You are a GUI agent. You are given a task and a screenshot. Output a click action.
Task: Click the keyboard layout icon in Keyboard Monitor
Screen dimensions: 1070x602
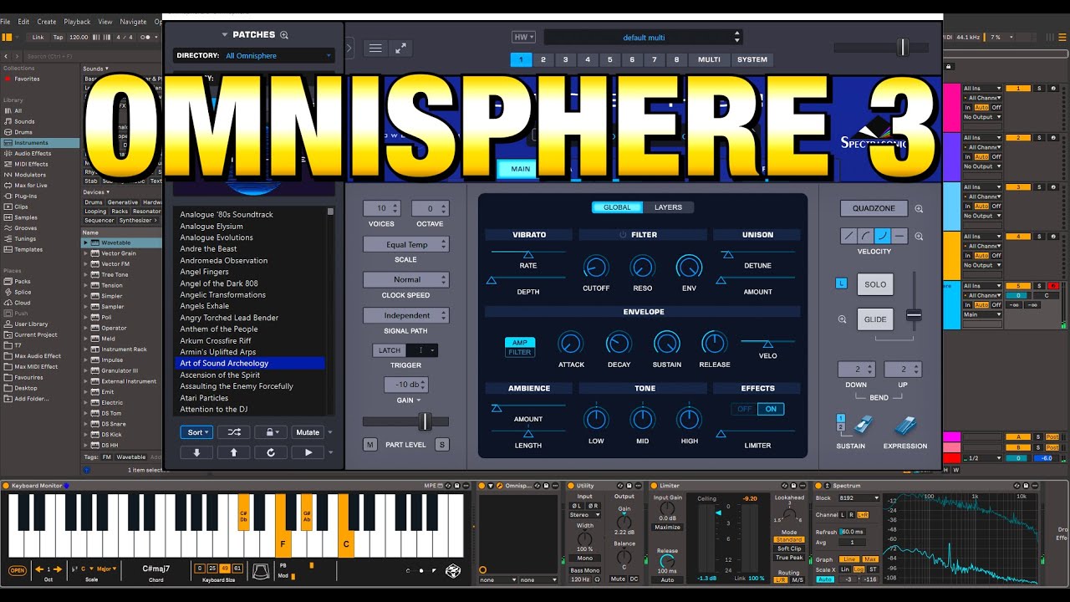261,569
